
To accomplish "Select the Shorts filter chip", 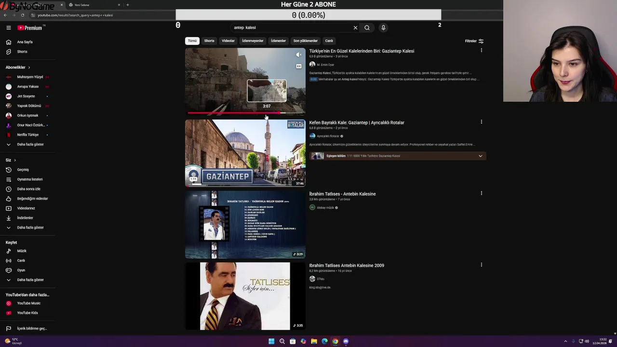I will click(x=209, y=41).
